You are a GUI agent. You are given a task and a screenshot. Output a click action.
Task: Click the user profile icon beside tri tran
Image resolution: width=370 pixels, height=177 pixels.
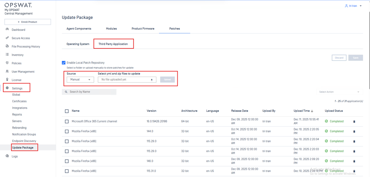(347, 6)
